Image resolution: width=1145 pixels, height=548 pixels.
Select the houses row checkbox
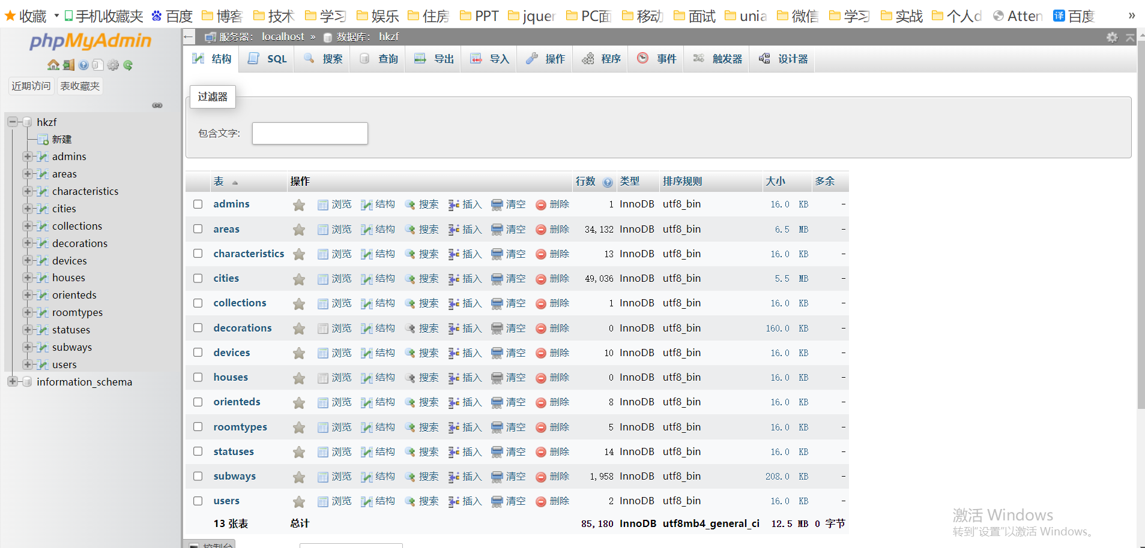(x=198, y=377)
